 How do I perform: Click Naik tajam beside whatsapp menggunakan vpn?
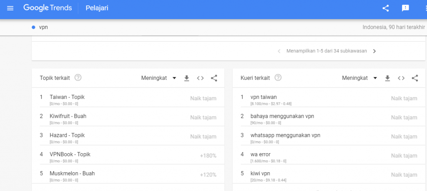(404, 136)
